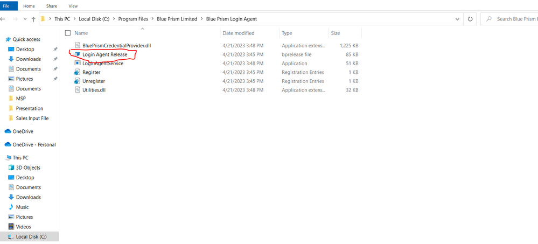Expand chevron after Local Disk (C:) breadcrumb

coord(114,19)
